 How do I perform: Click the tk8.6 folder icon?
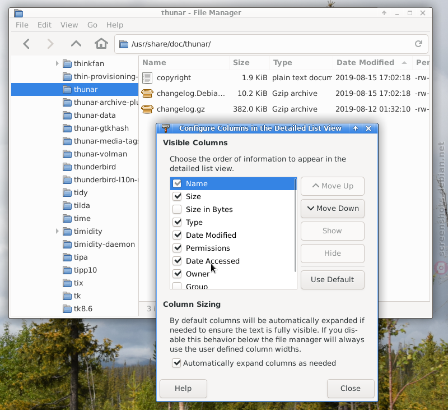(67, 308)
